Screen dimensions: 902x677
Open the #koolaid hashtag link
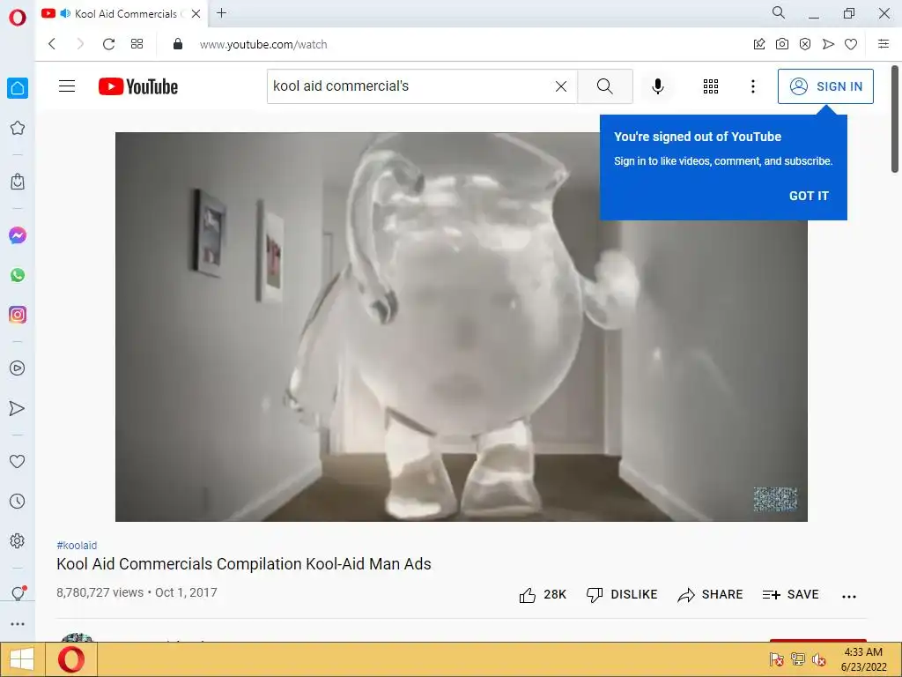pos(77,545)
